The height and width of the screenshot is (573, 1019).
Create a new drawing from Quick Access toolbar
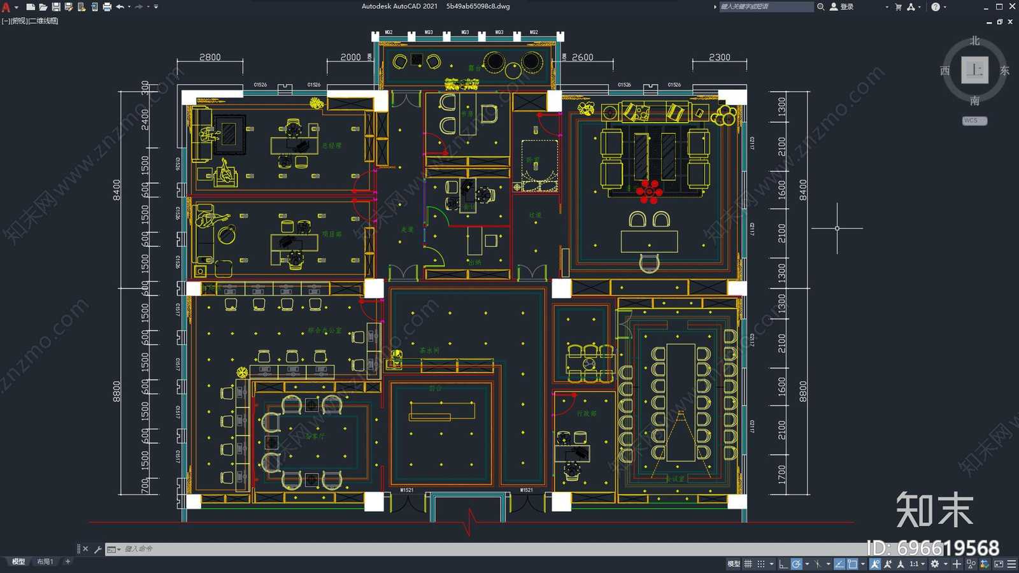click(30, 7)
